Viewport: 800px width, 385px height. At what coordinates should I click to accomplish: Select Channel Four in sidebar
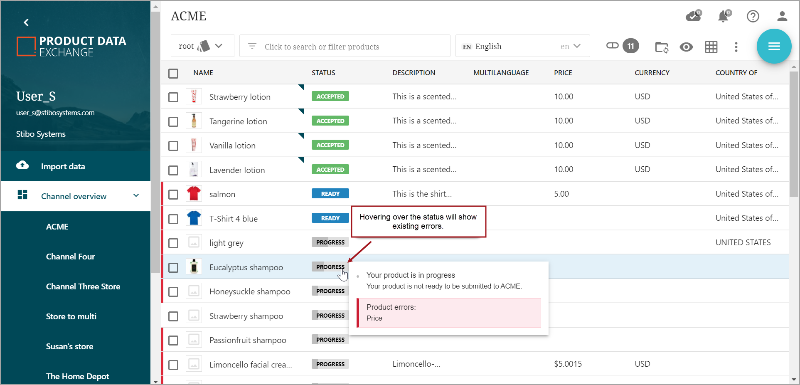coord(70,257)
